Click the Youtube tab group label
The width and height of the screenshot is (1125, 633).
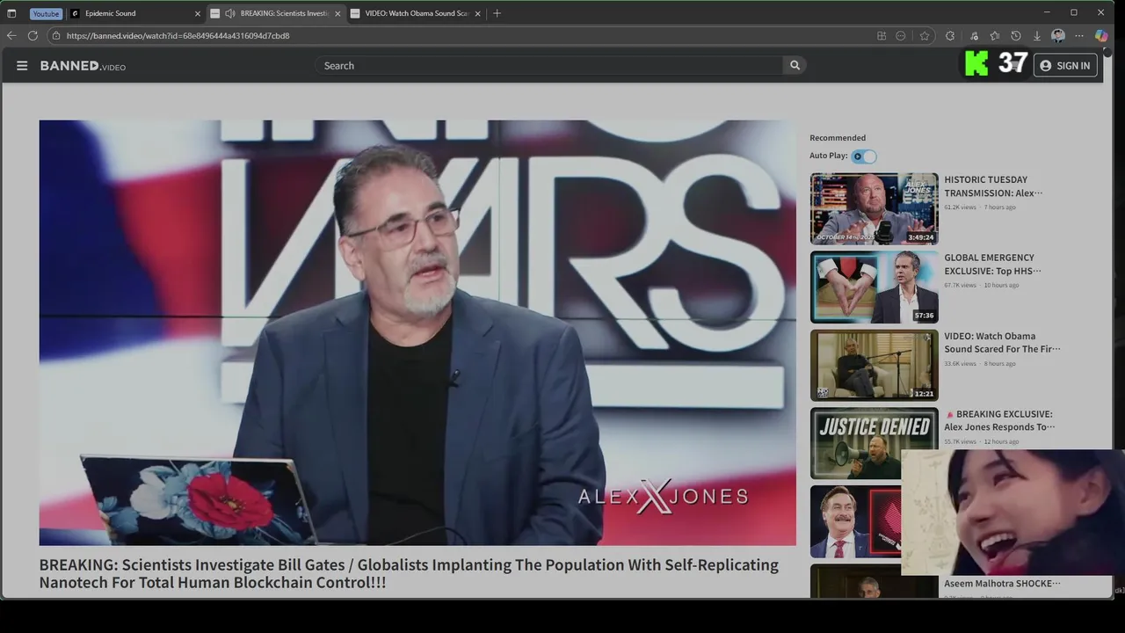tap(46, 13)
